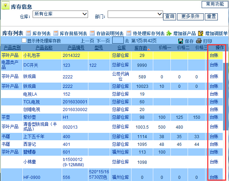Switch to 存放说明列表 tab
The width and height of the screenshot is (229, 181).
tap(110, 33)
